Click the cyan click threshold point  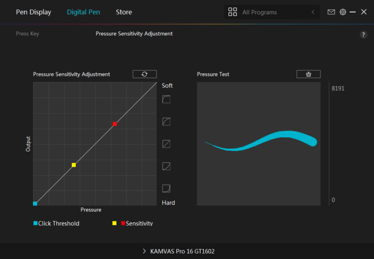(35, 203)
